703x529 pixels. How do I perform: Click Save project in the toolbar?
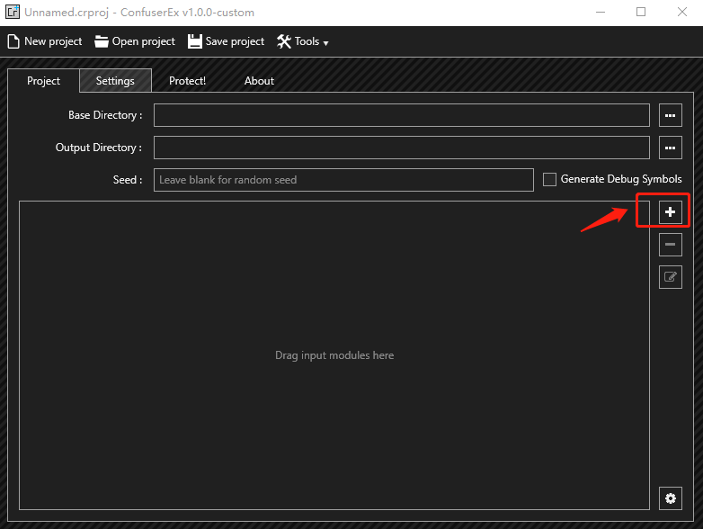click(226, 41)
